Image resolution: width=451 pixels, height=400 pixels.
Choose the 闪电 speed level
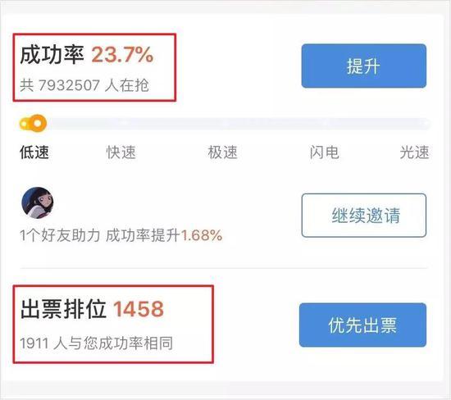pyautogui.click(x=325, y=152)
